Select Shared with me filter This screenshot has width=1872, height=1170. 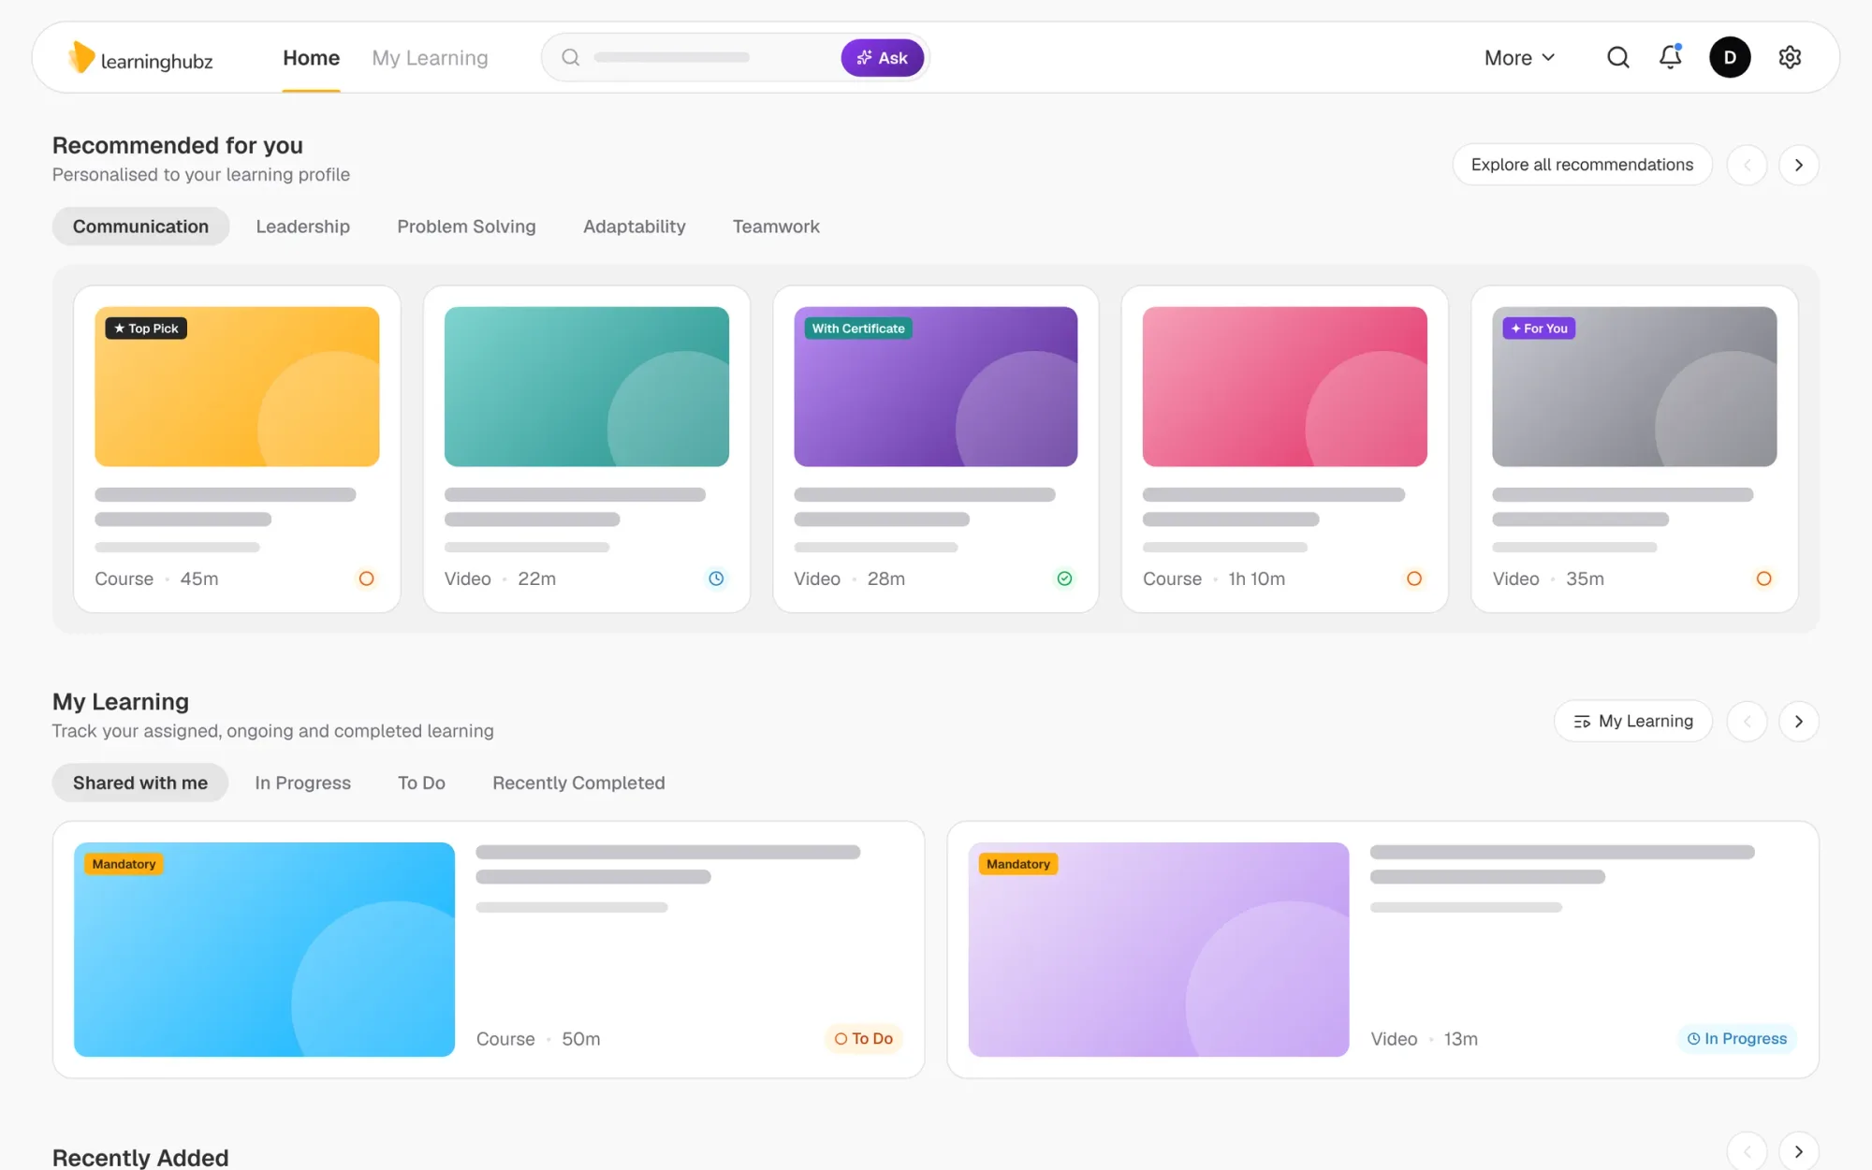click(140, 782)
